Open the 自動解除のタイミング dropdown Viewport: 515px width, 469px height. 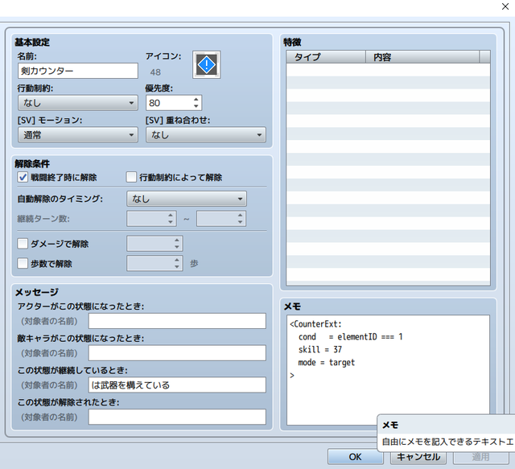pos(187,199)
